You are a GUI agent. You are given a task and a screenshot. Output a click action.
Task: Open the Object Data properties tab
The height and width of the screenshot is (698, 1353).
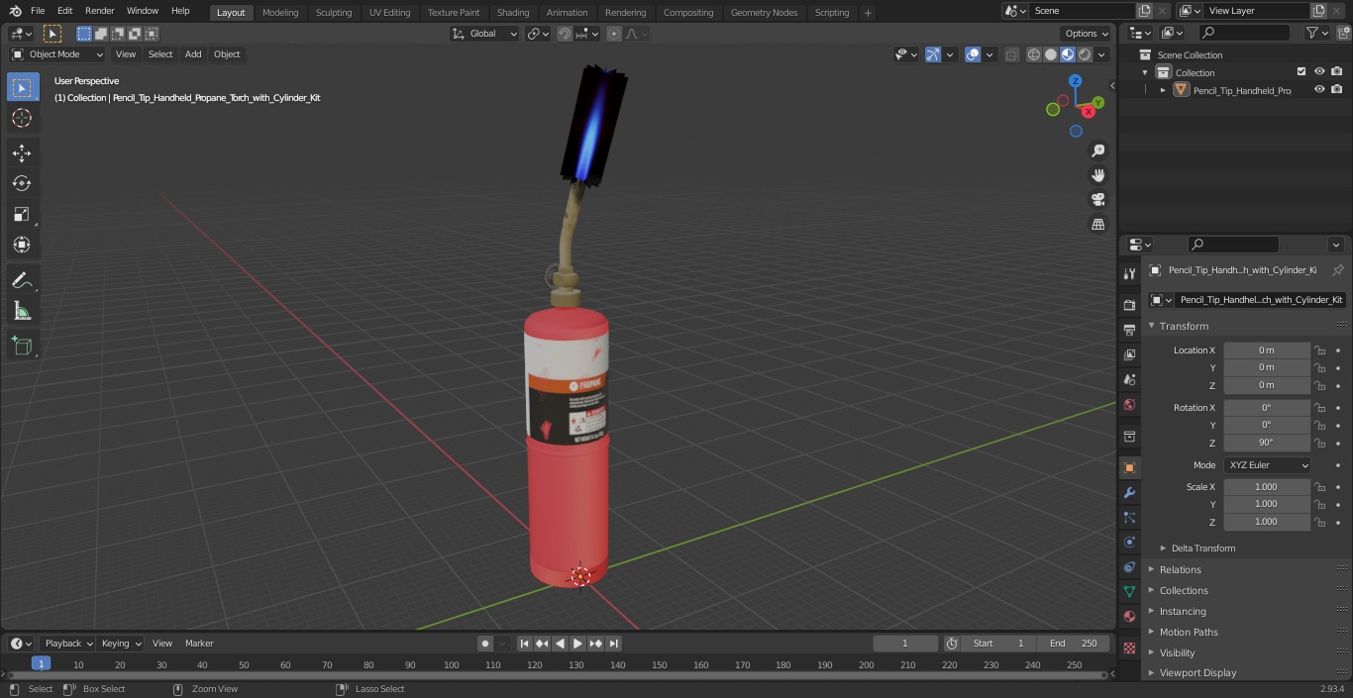(1129, 591)
